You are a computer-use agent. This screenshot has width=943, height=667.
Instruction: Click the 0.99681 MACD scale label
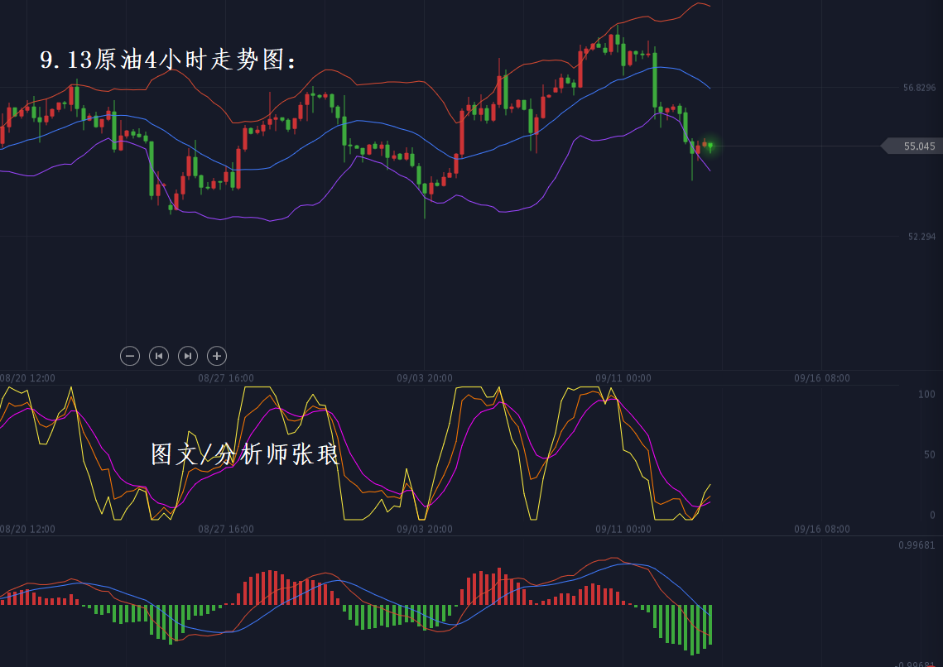(917, 545)
